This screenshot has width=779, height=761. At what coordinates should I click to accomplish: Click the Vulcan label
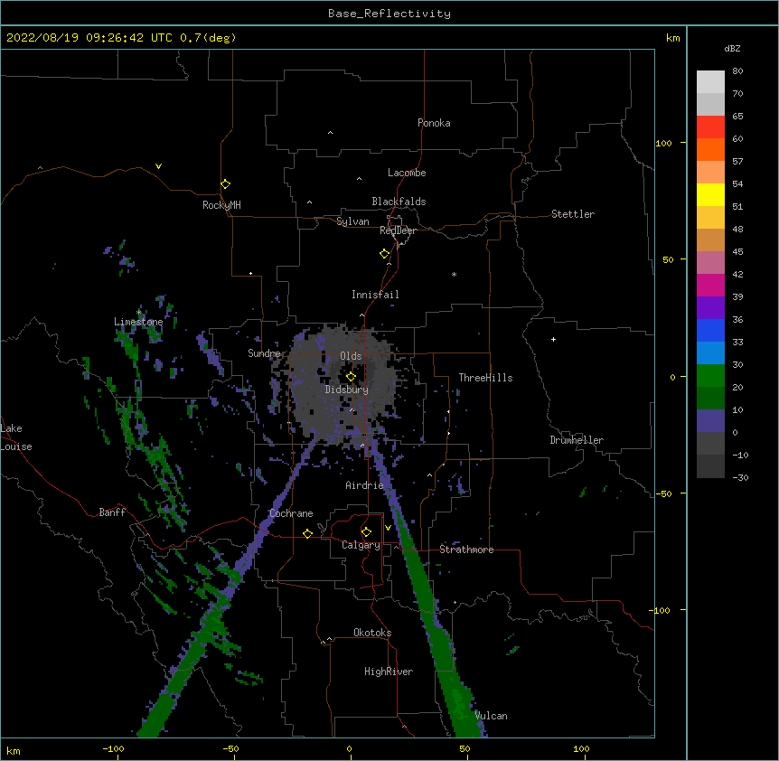(491, 716)
